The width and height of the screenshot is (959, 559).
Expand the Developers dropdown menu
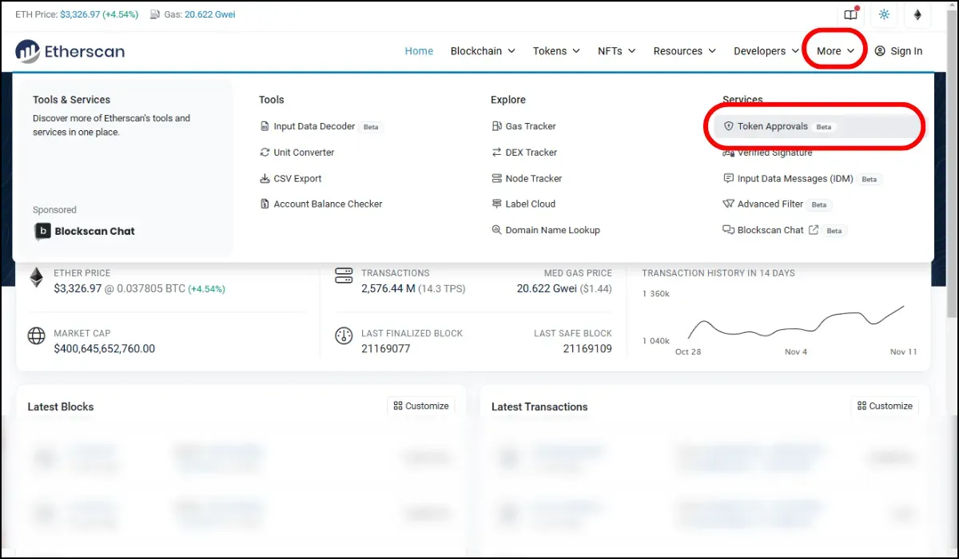tap(767, 51)
